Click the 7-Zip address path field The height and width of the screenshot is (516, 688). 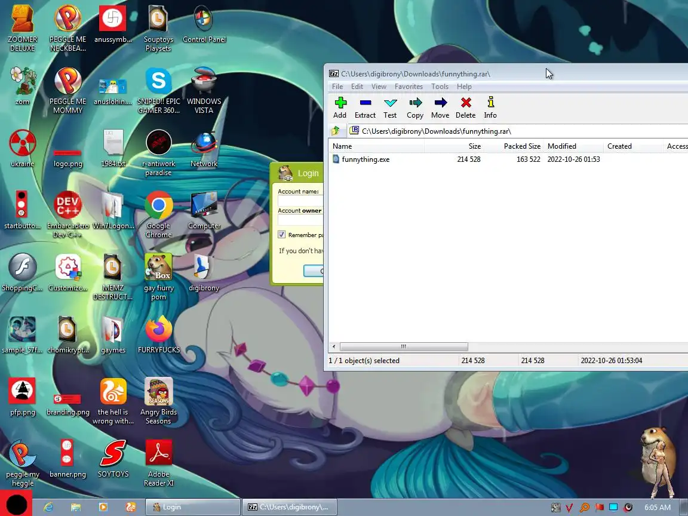(x=518, y=131)
